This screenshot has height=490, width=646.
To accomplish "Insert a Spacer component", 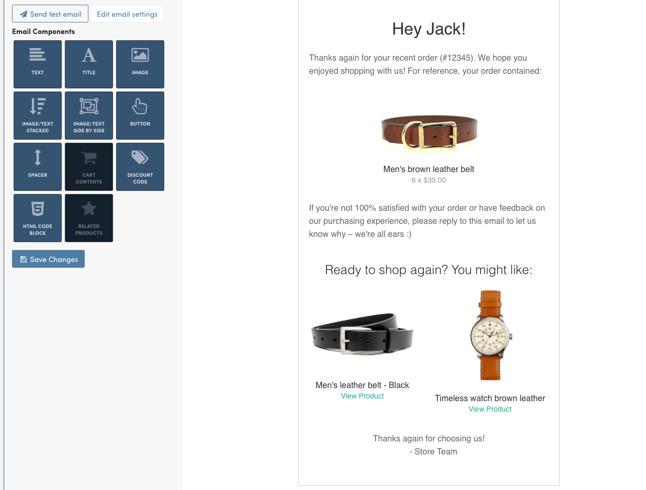I will coord(38,167).
